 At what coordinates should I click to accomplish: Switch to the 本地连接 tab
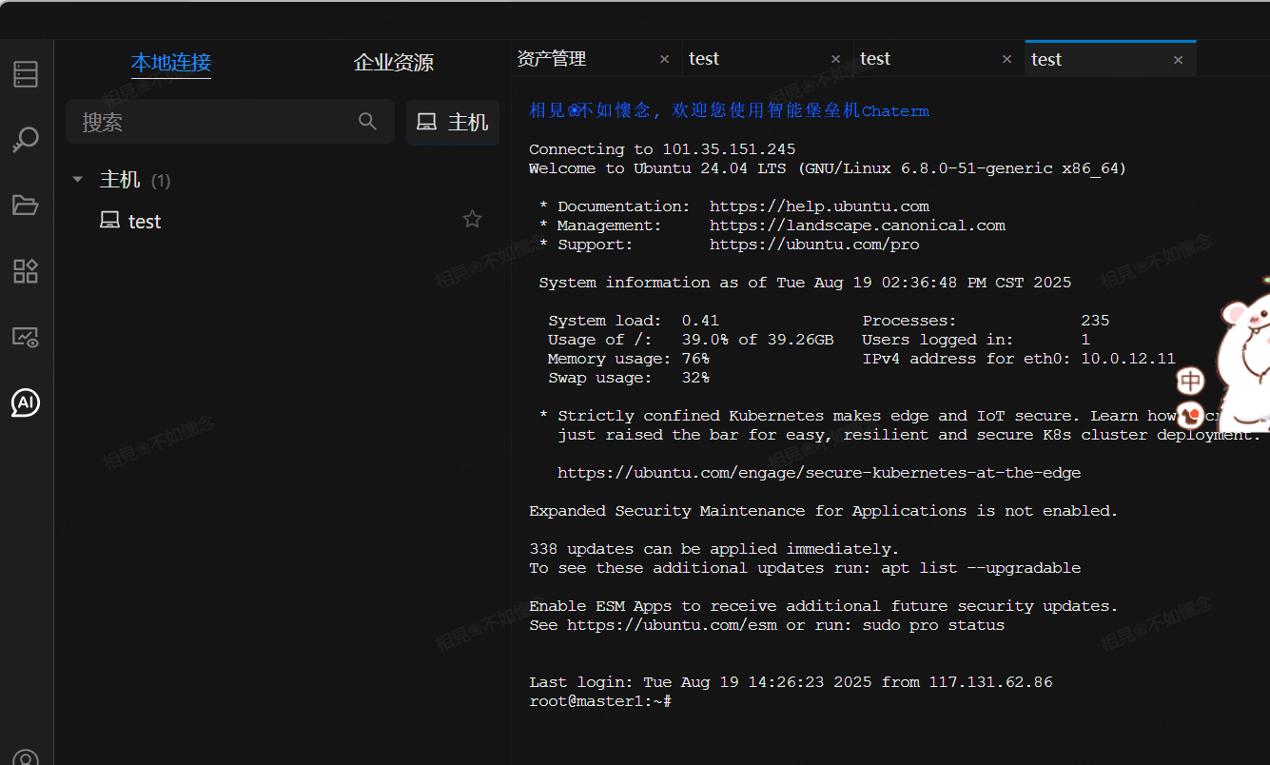click(x=171, y=63)
